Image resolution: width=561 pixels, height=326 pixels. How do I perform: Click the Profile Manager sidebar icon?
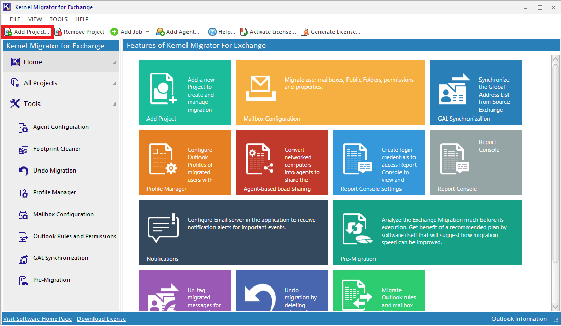coord(23,193)
